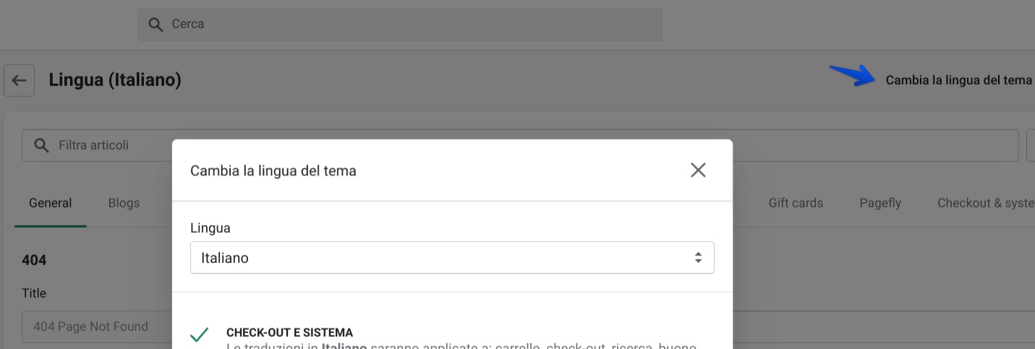Click the magnifier icon in Filtra articoli
1035x349 pixels.
coord(41,145)
